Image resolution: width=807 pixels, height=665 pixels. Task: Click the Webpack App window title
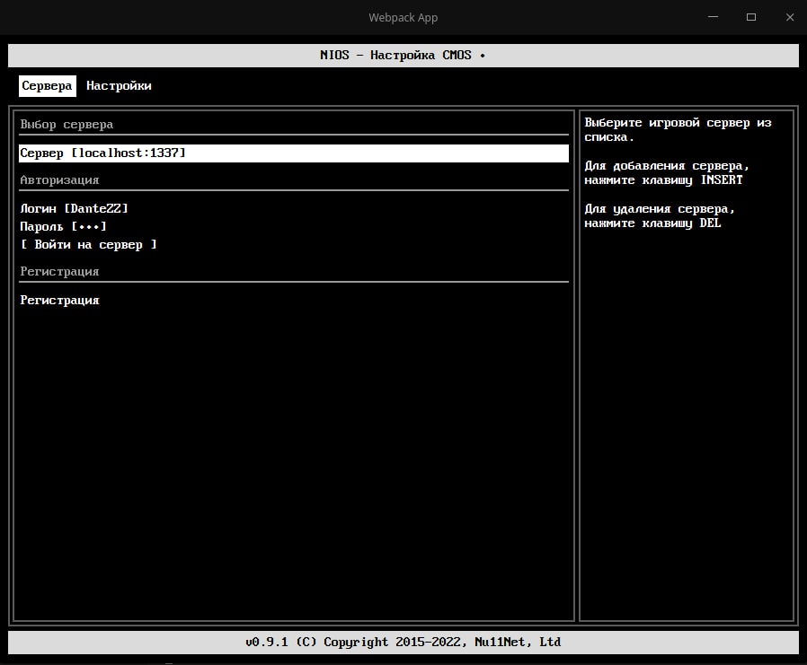[x=403, y=17]
